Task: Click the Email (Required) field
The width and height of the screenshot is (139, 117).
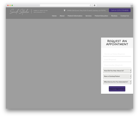Action: (117, 60)
